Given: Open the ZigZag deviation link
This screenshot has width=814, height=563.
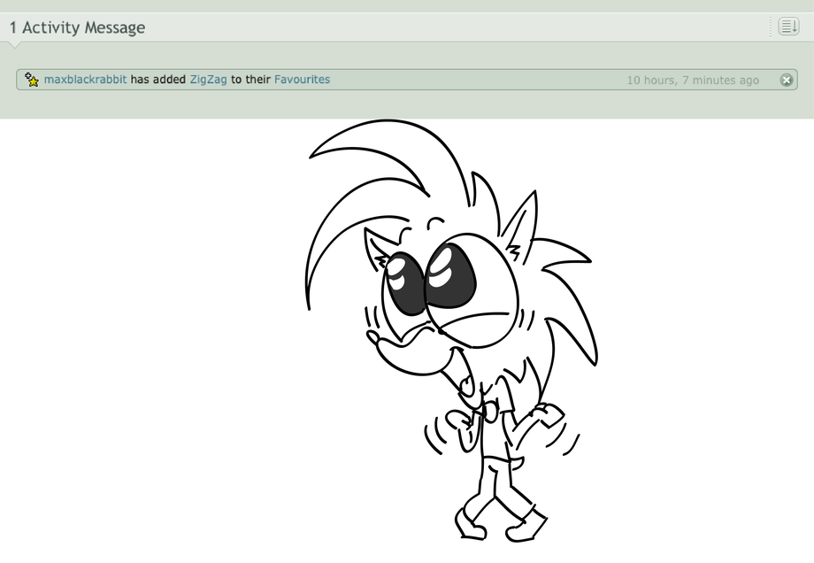Looking at the screenshot, I should click(208, 80).
